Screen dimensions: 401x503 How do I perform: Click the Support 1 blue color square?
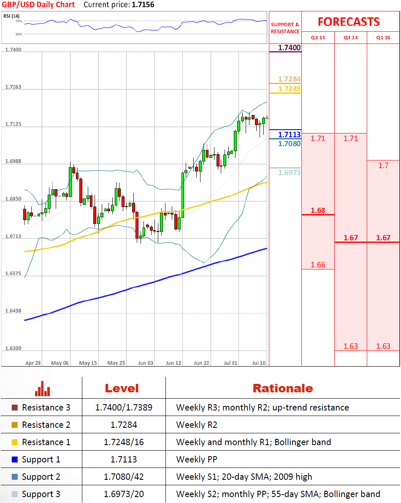15,459
